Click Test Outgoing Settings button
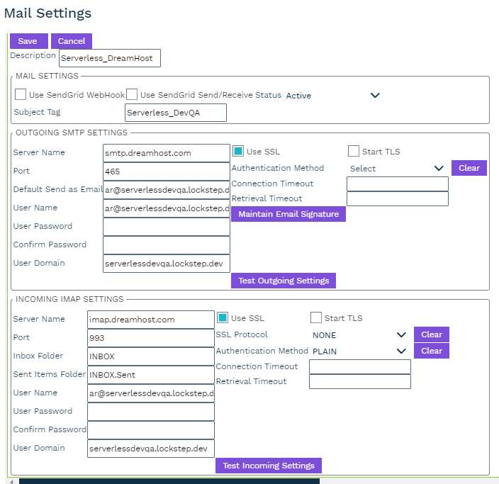The image size is (499, 484). [x=283, y=281]
